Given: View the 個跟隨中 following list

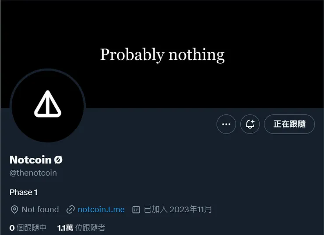Looking at the screenshot, I should click(x=32, y=228).
